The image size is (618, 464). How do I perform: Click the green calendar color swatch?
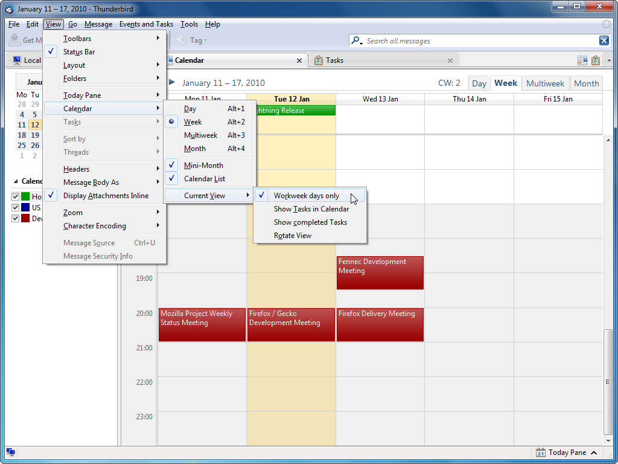(25, 196)
